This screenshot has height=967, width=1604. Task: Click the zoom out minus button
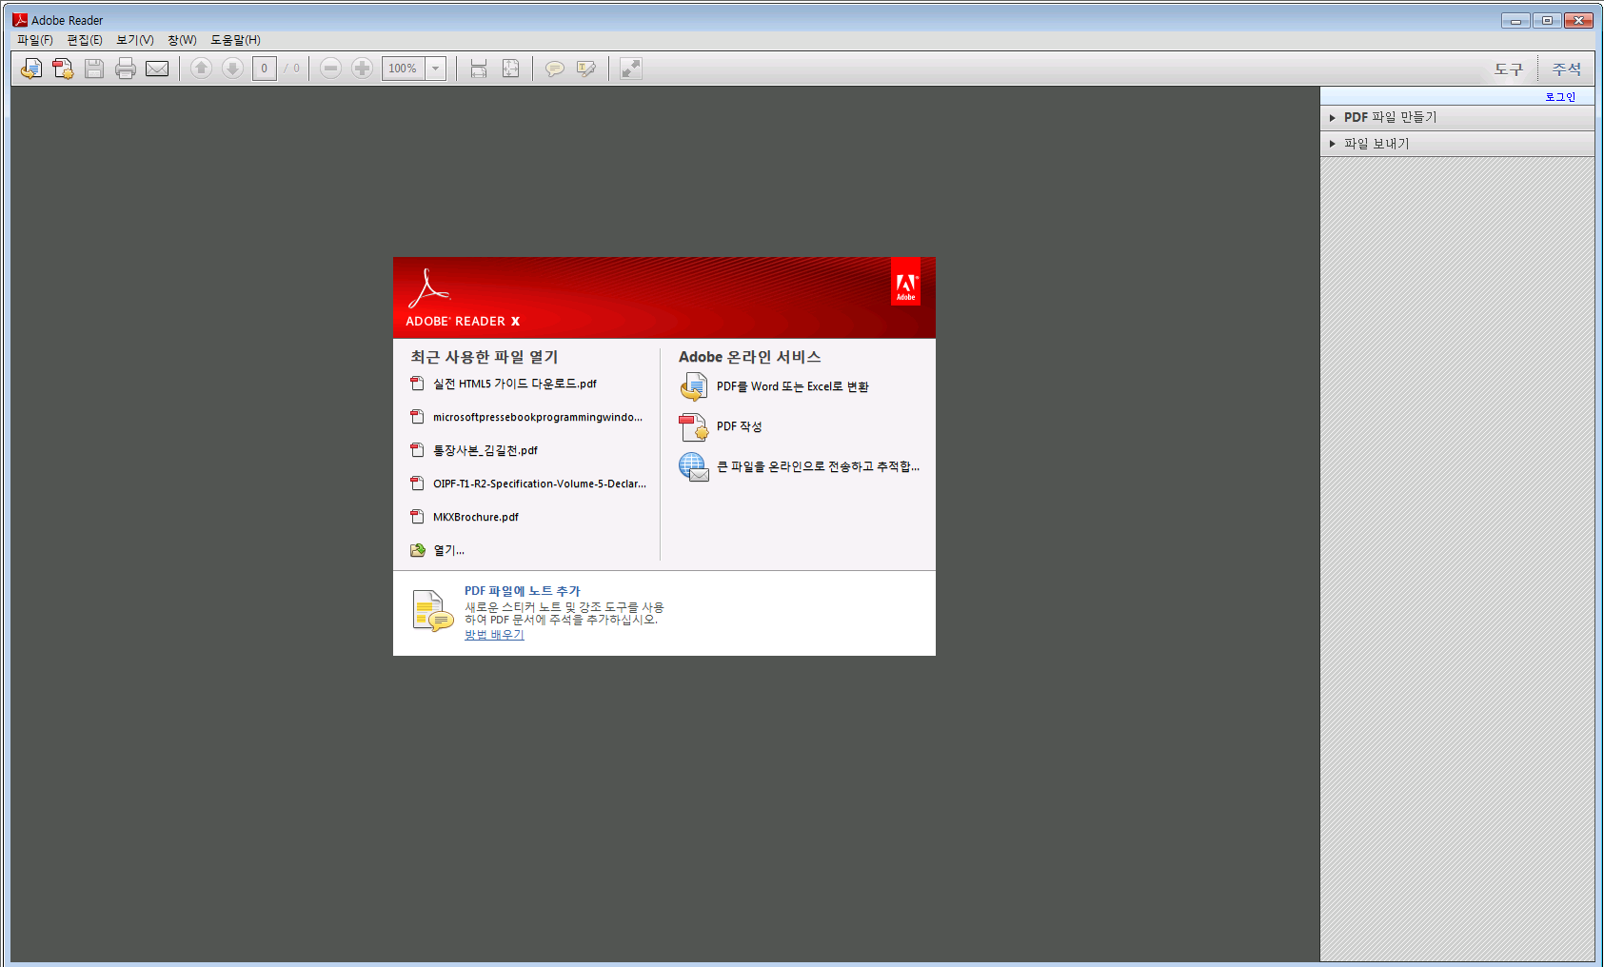330,69
